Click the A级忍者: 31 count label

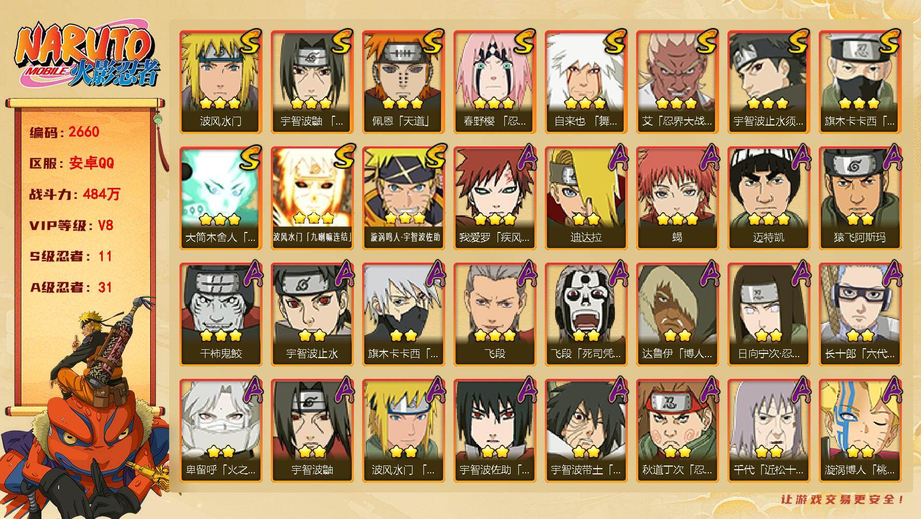click(x=71, y=288)
